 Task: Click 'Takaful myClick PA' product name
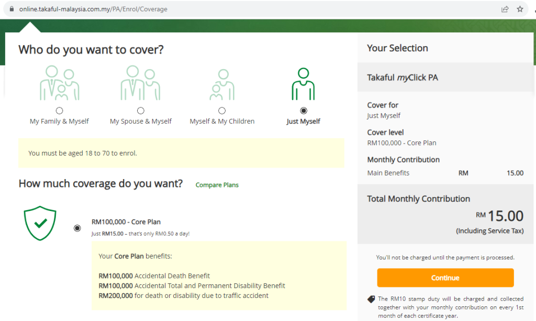403,78
